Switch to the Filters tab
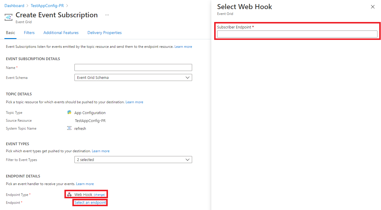 point(29,33)
